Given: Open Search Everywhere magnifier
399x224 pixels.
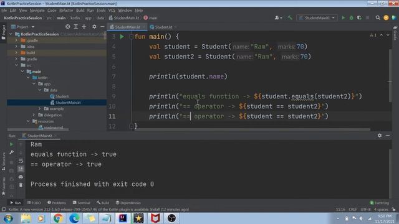Looking at the screenshot, I should tap(378, 18).
